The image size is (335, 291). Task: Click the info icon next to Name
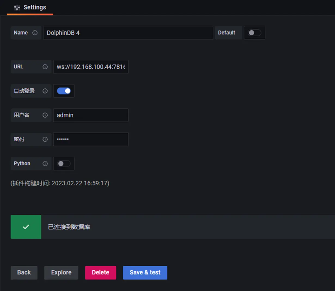35,33
